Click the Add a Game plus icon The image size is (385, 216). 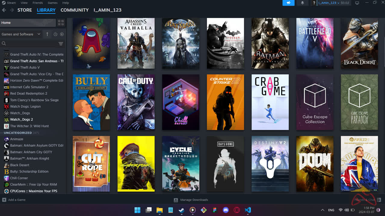pyautogui.click(x=4, y=200)
